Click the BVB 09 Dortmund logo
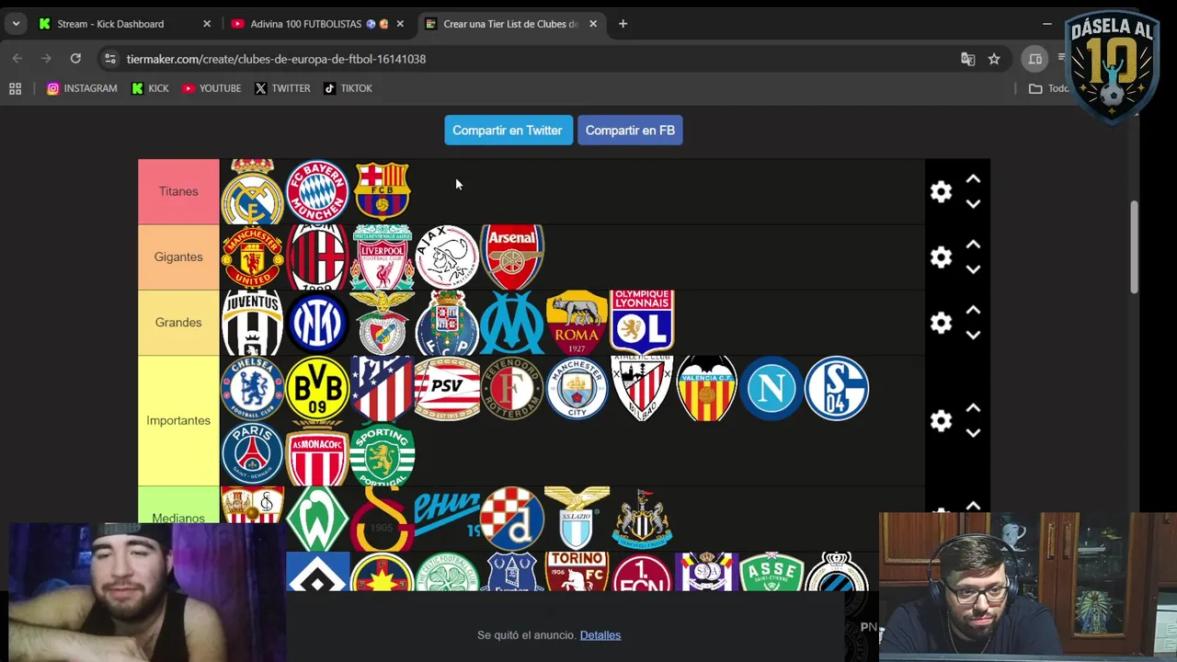The height and width of the screenshot is (662, 1177). (317, 388)
